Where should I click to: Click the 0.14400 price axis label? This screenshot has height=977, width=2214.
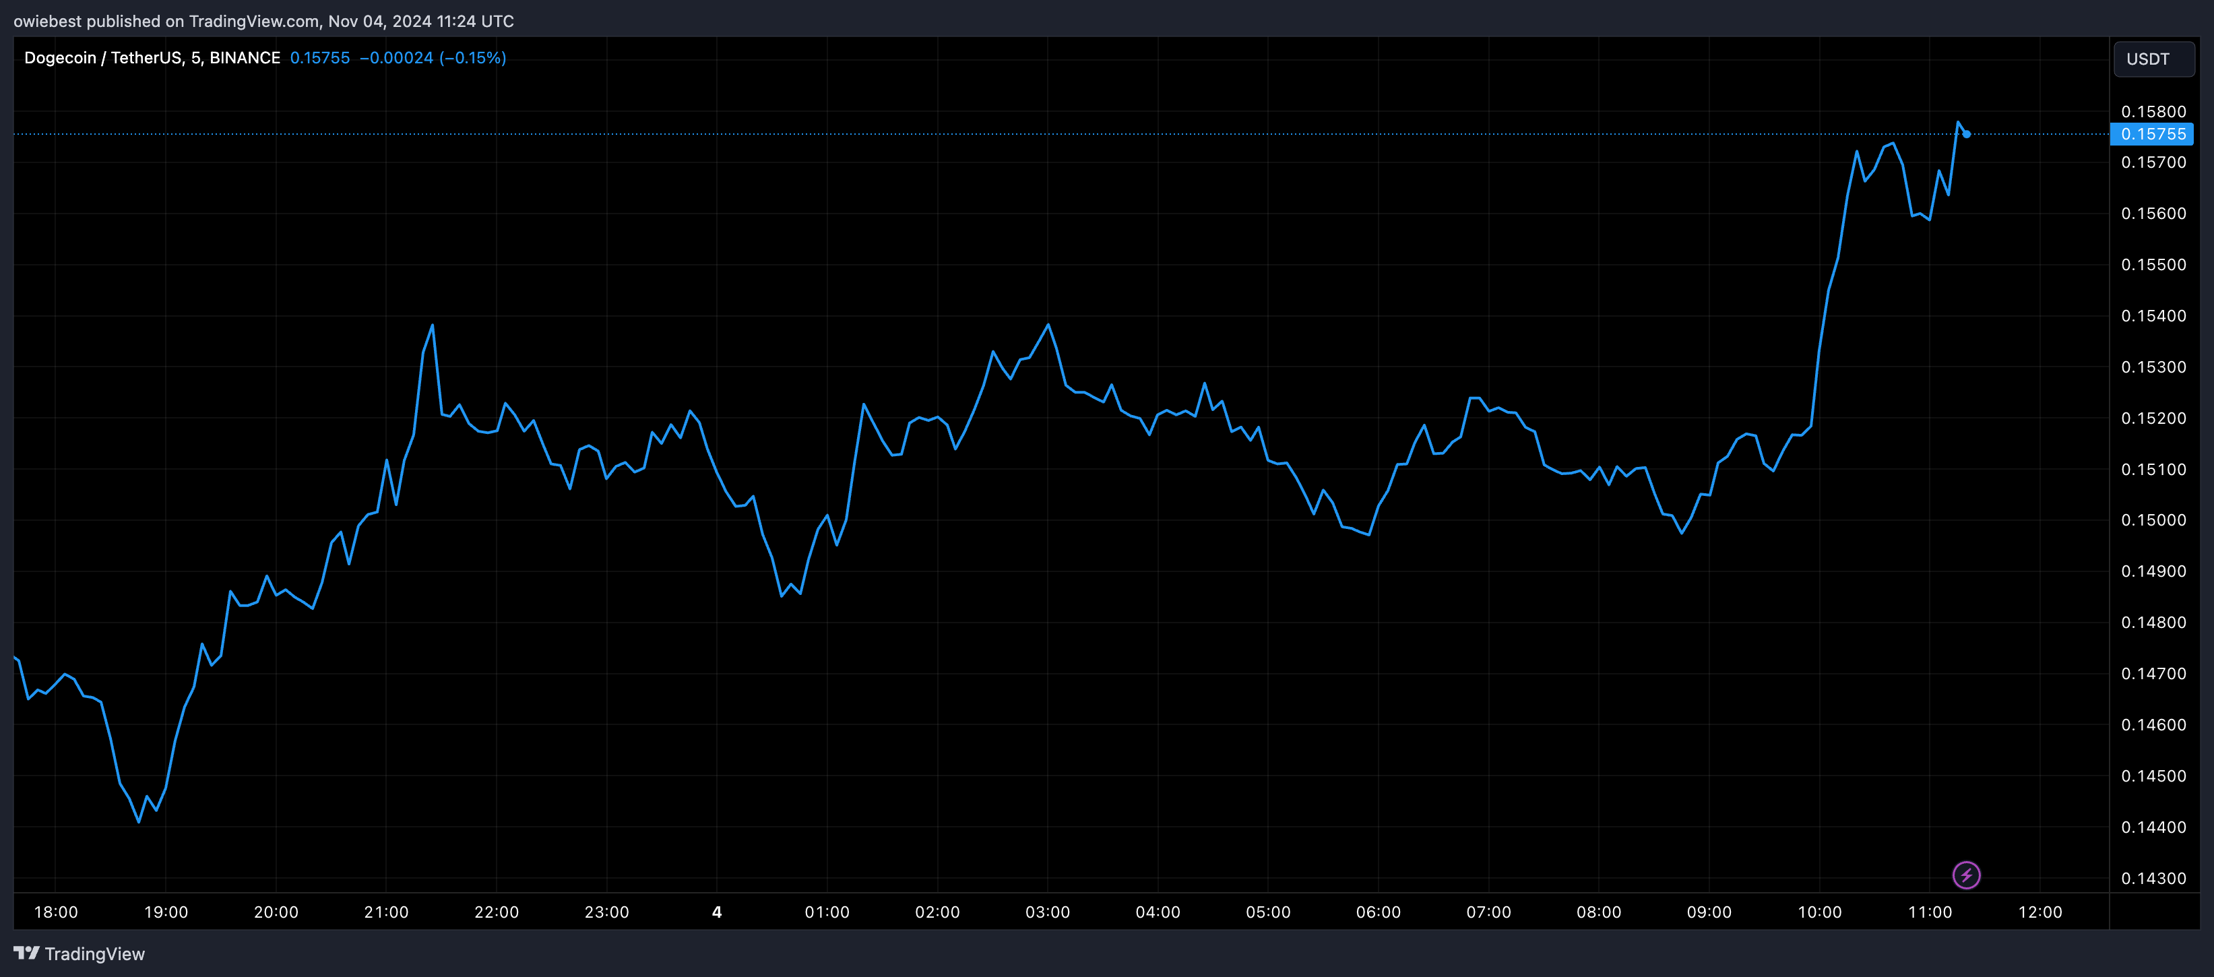(2153, 827)
